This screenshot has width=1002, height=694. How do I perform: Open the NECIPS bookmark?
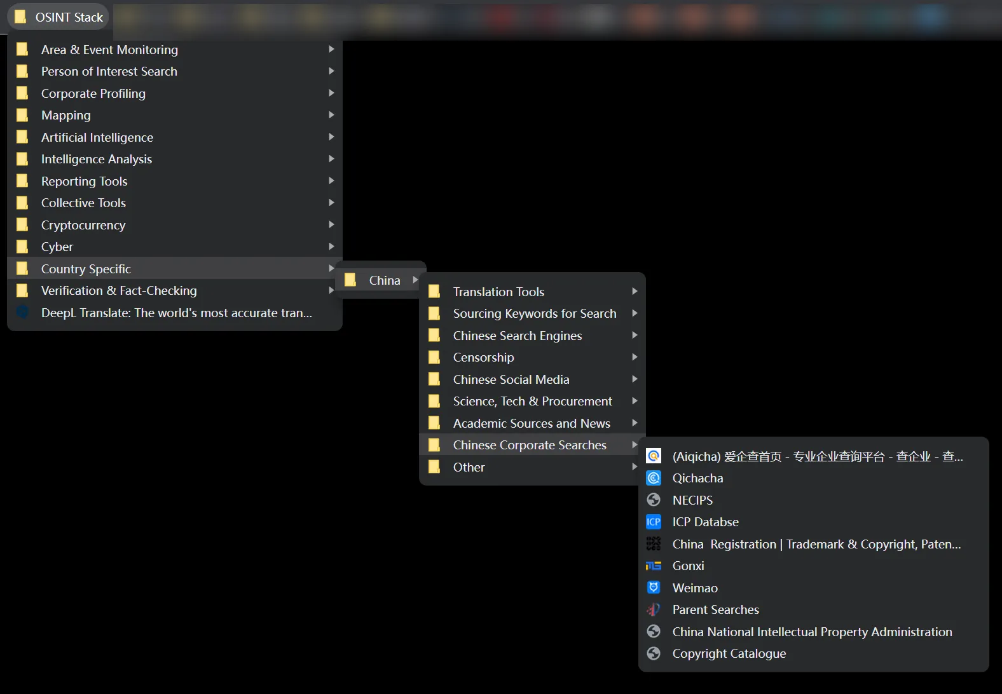point(813,500)
